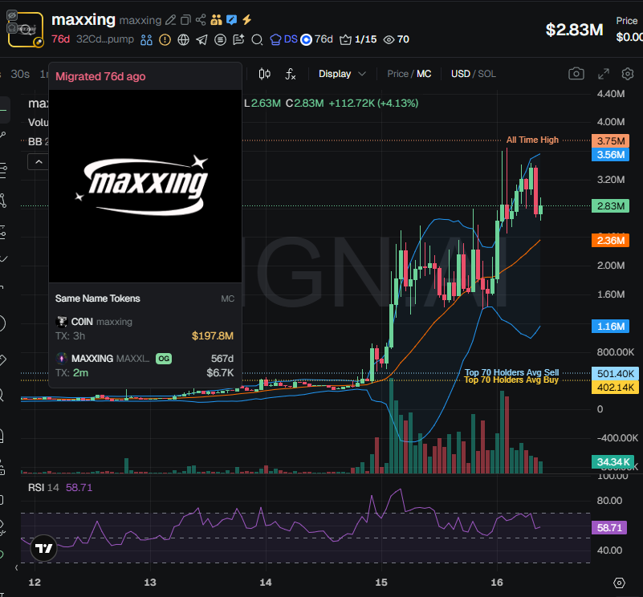Screen dimensions: 643x597
Task: Click the TradingView logo button
Action: pyautogui.click(x=44, y=548)
